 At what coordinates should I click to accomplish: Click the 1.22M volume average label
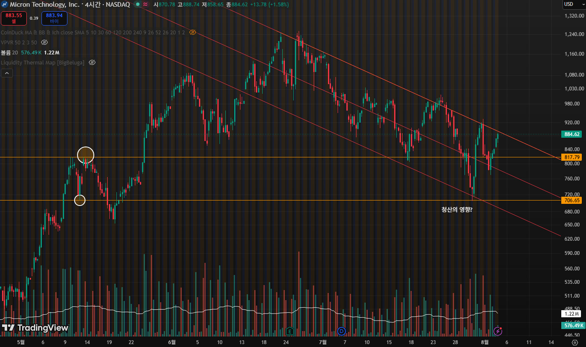pyautogui.click(x=571, y=314)
